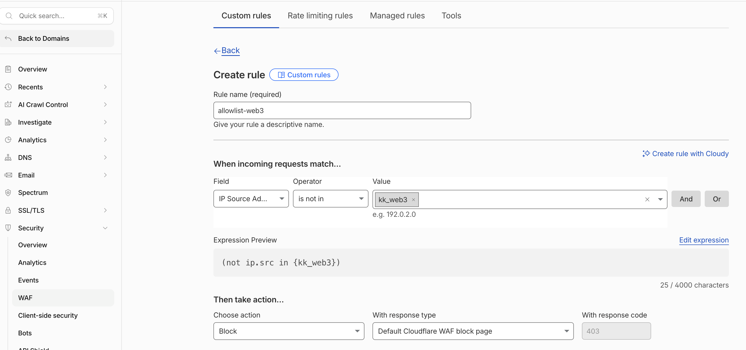Click the SSL/TLS padlock icon
746x350 pixels.
pos(8,210)
